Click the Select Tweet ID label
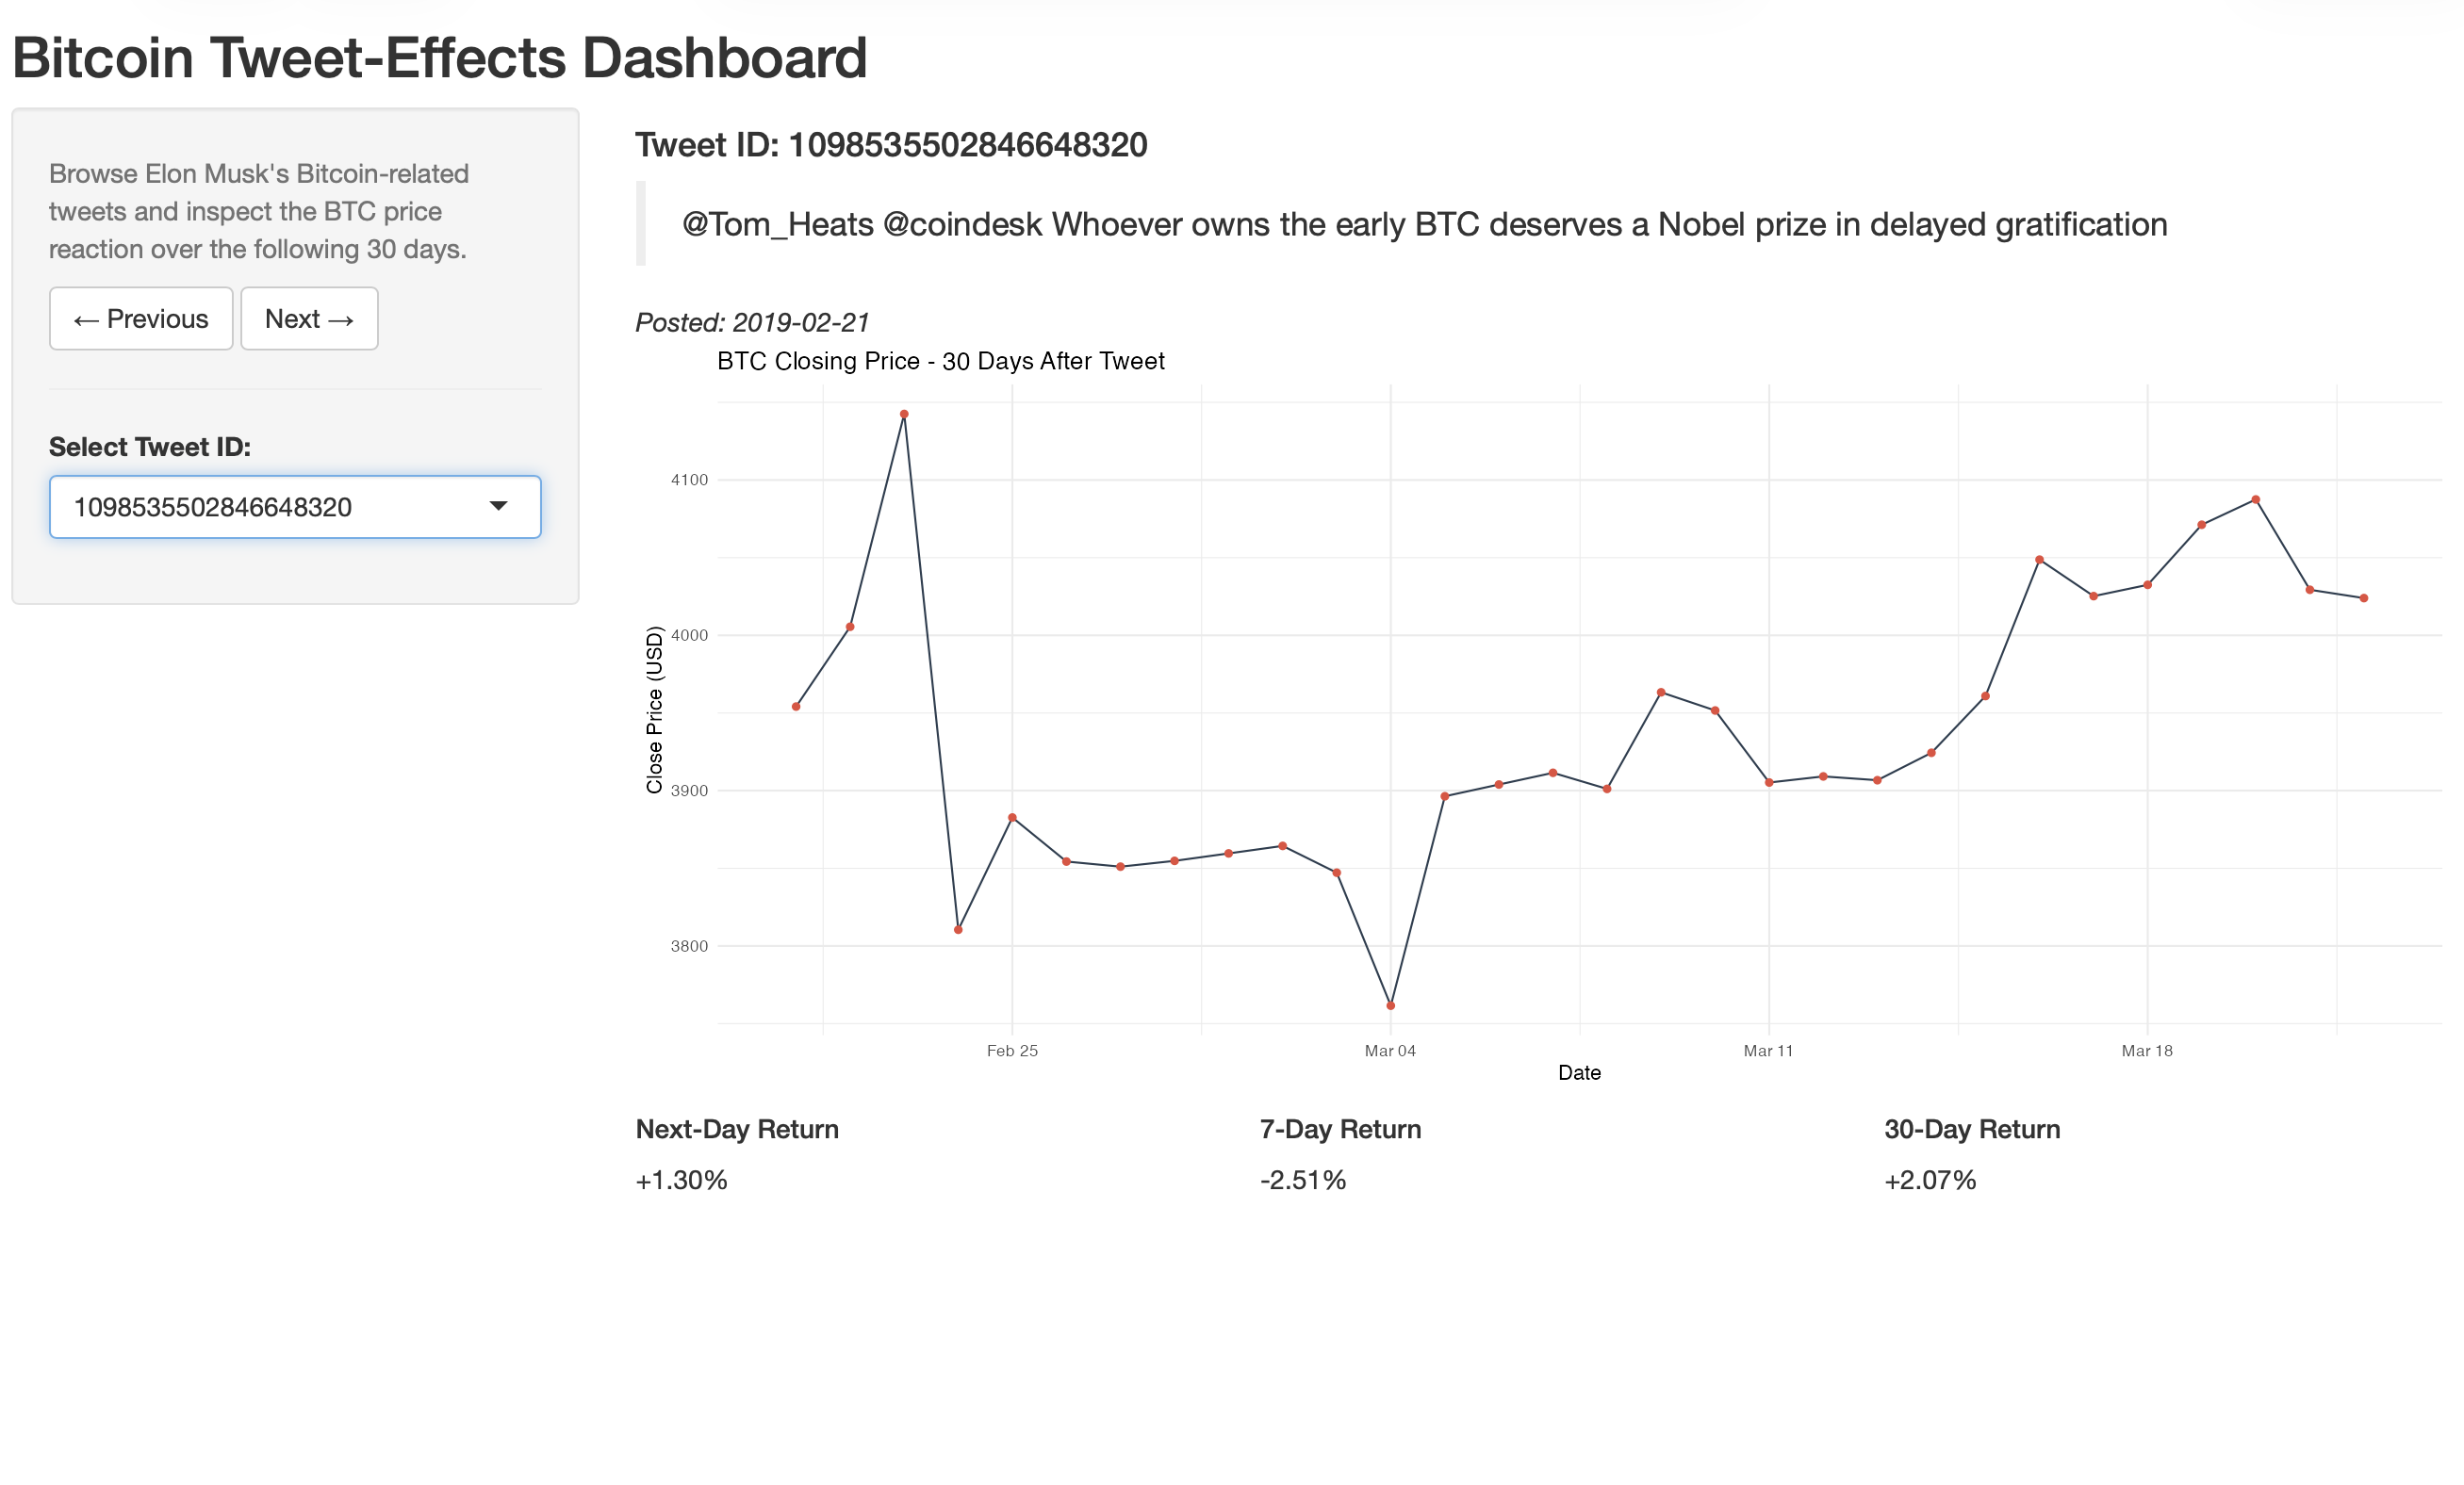2464x1485 pixels. coord(150,447)
